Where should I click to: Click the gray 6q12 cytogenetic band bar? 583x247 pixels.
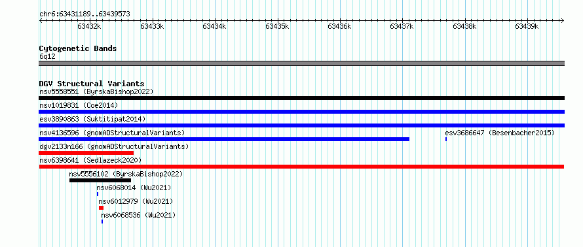tap(301, 63)
